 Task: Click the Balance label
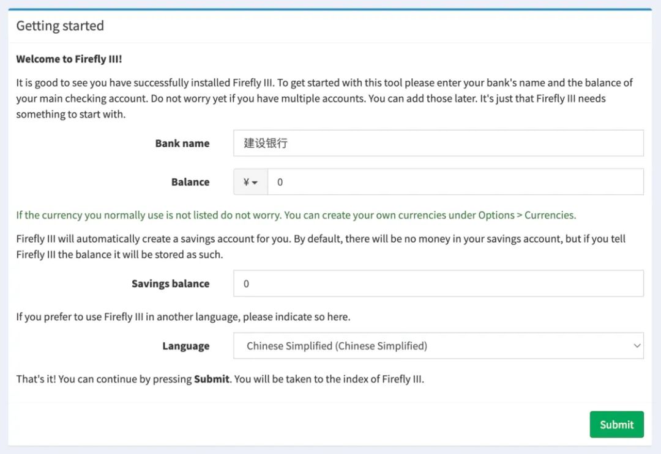click(x=190, y=181)
